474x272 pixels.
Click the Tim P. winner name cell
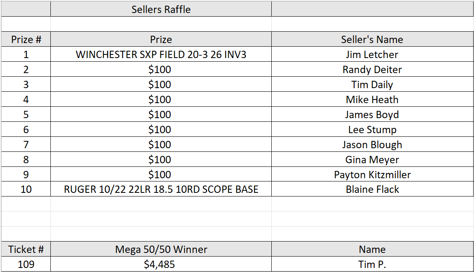372,264
